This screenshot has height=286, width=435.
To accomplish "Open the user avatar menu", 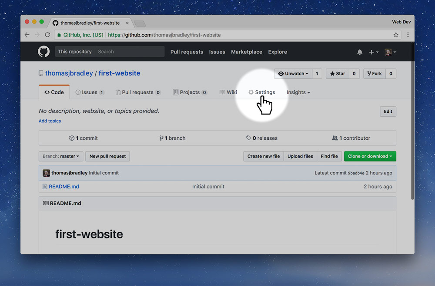I will [390, 52].
